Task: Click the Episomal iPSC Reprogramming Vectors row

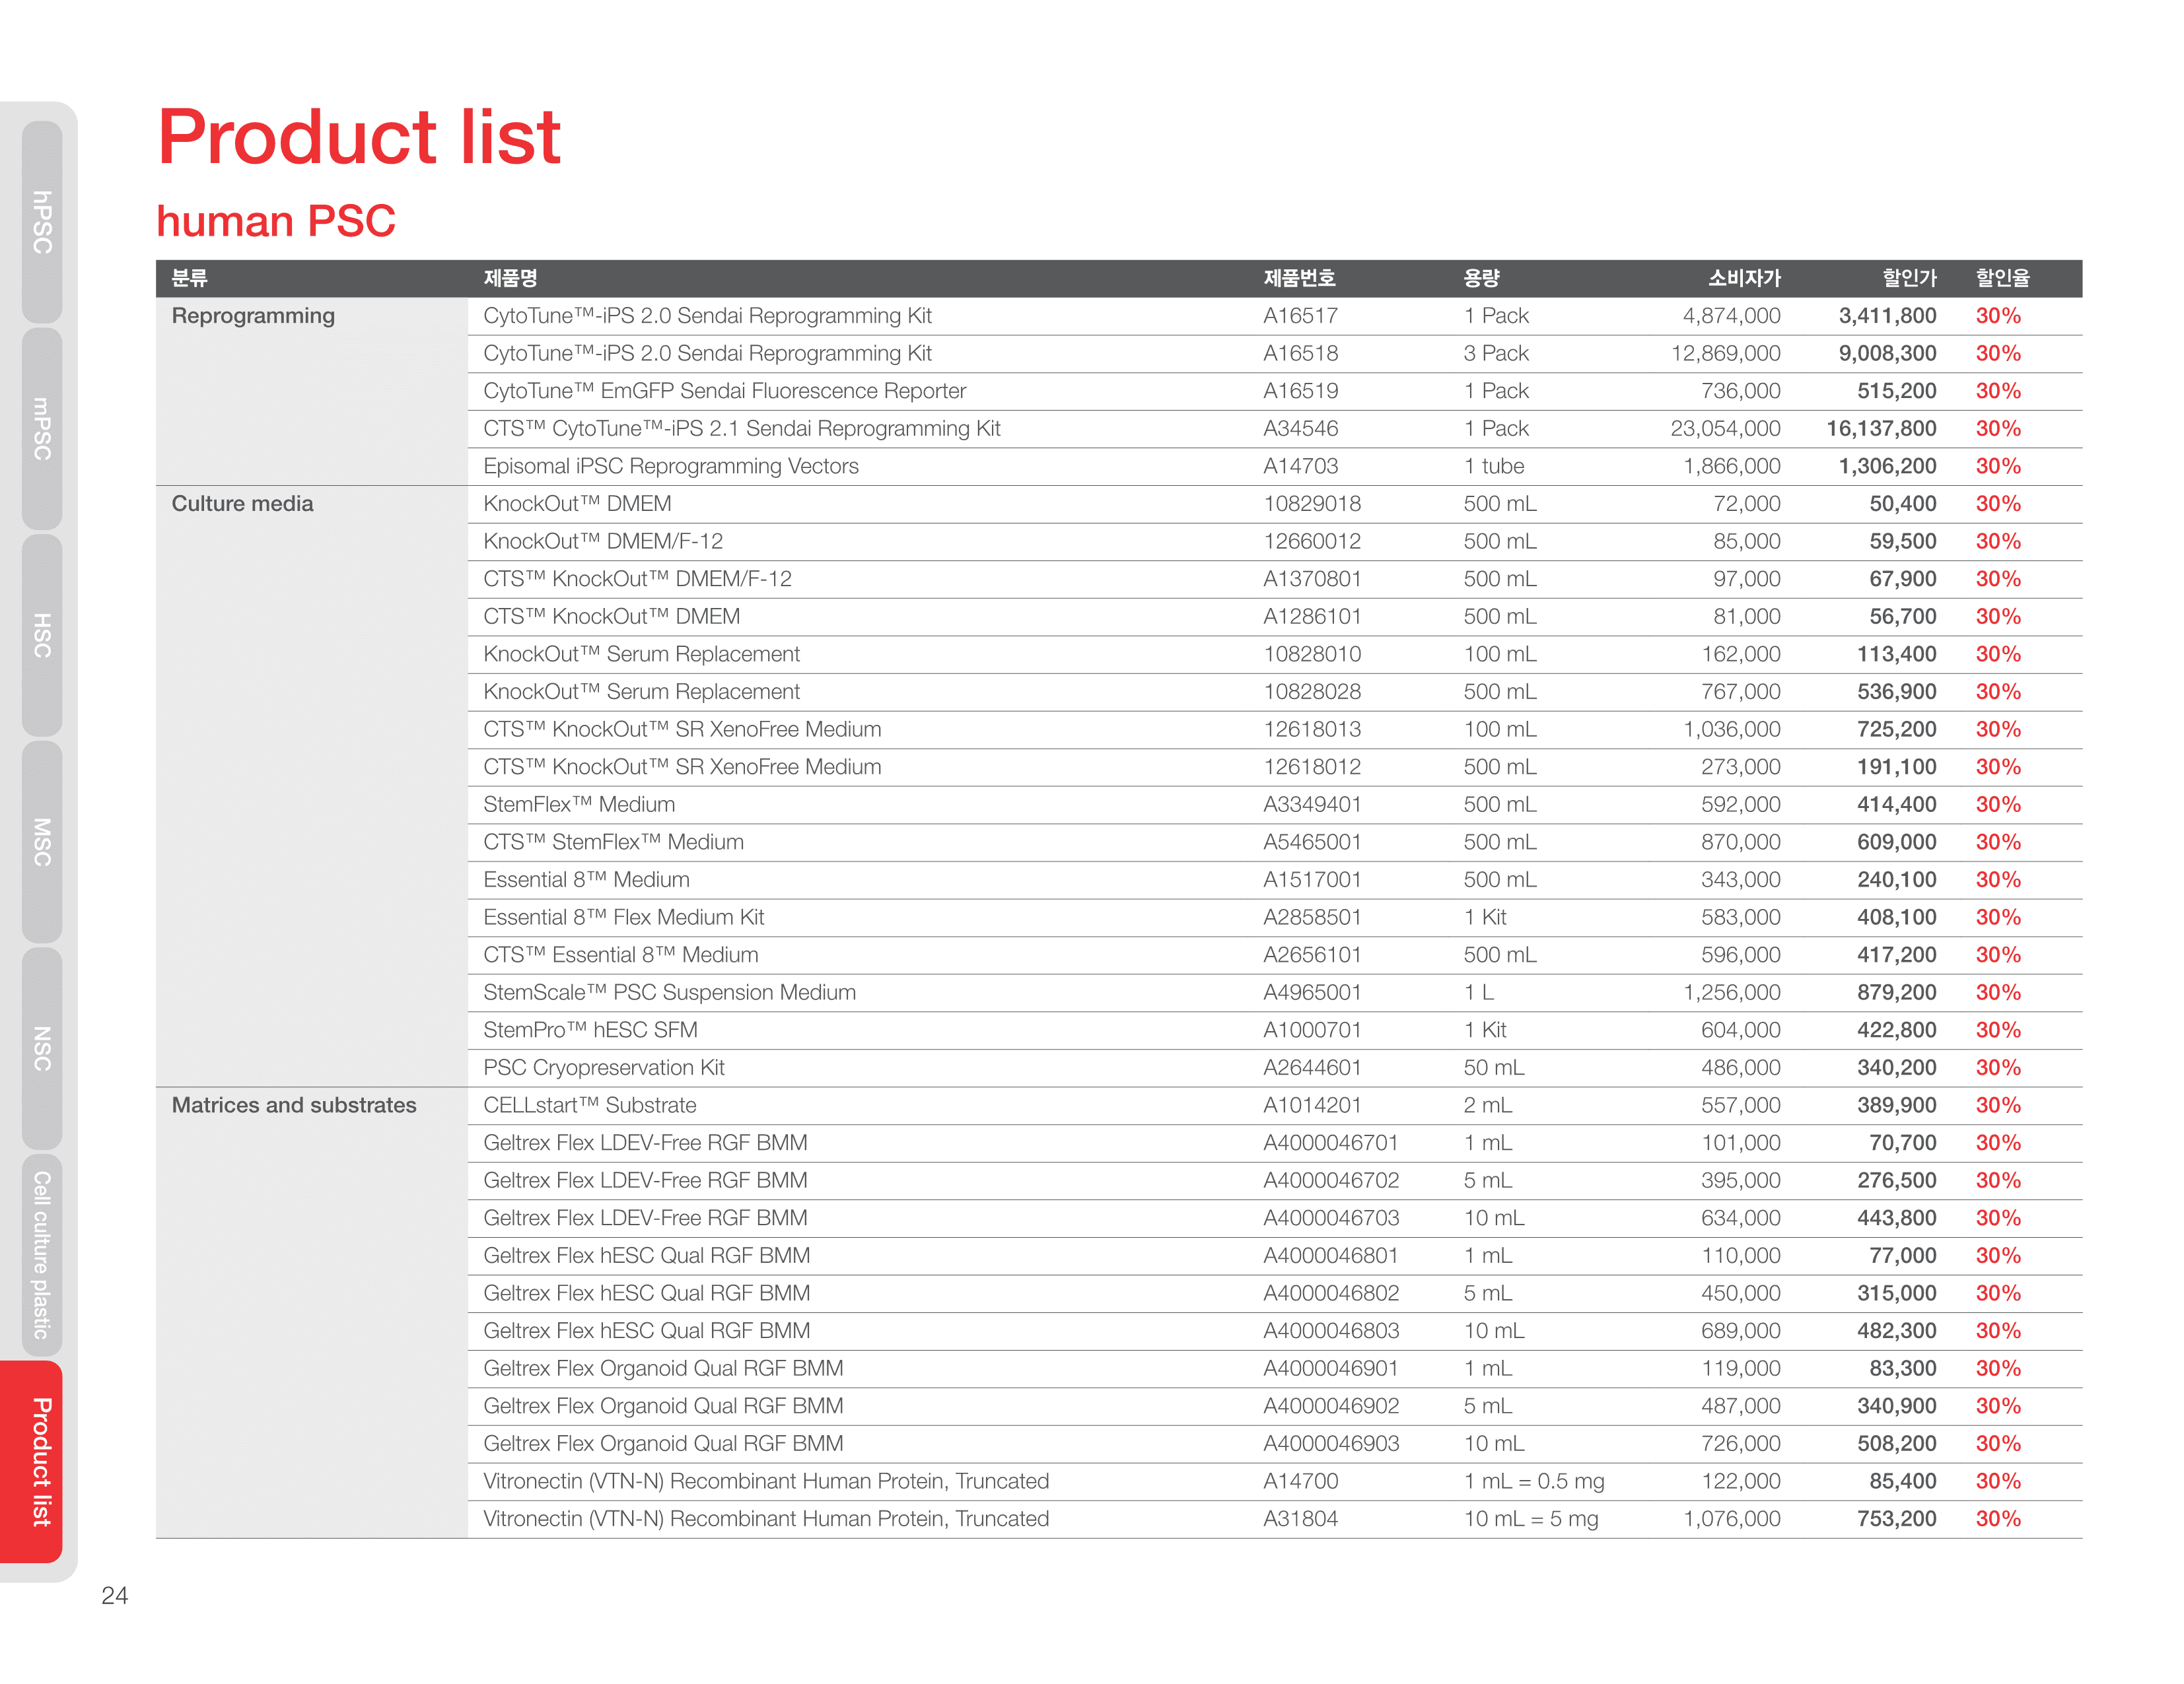Action: point(670,467)
